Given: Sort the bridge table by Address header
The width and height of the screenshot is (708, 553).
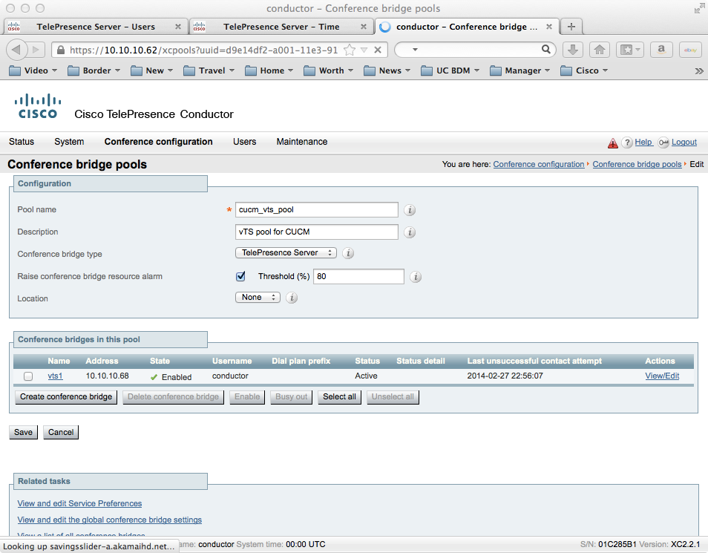Looking at the screenshot, I should (x=102, y=361).
